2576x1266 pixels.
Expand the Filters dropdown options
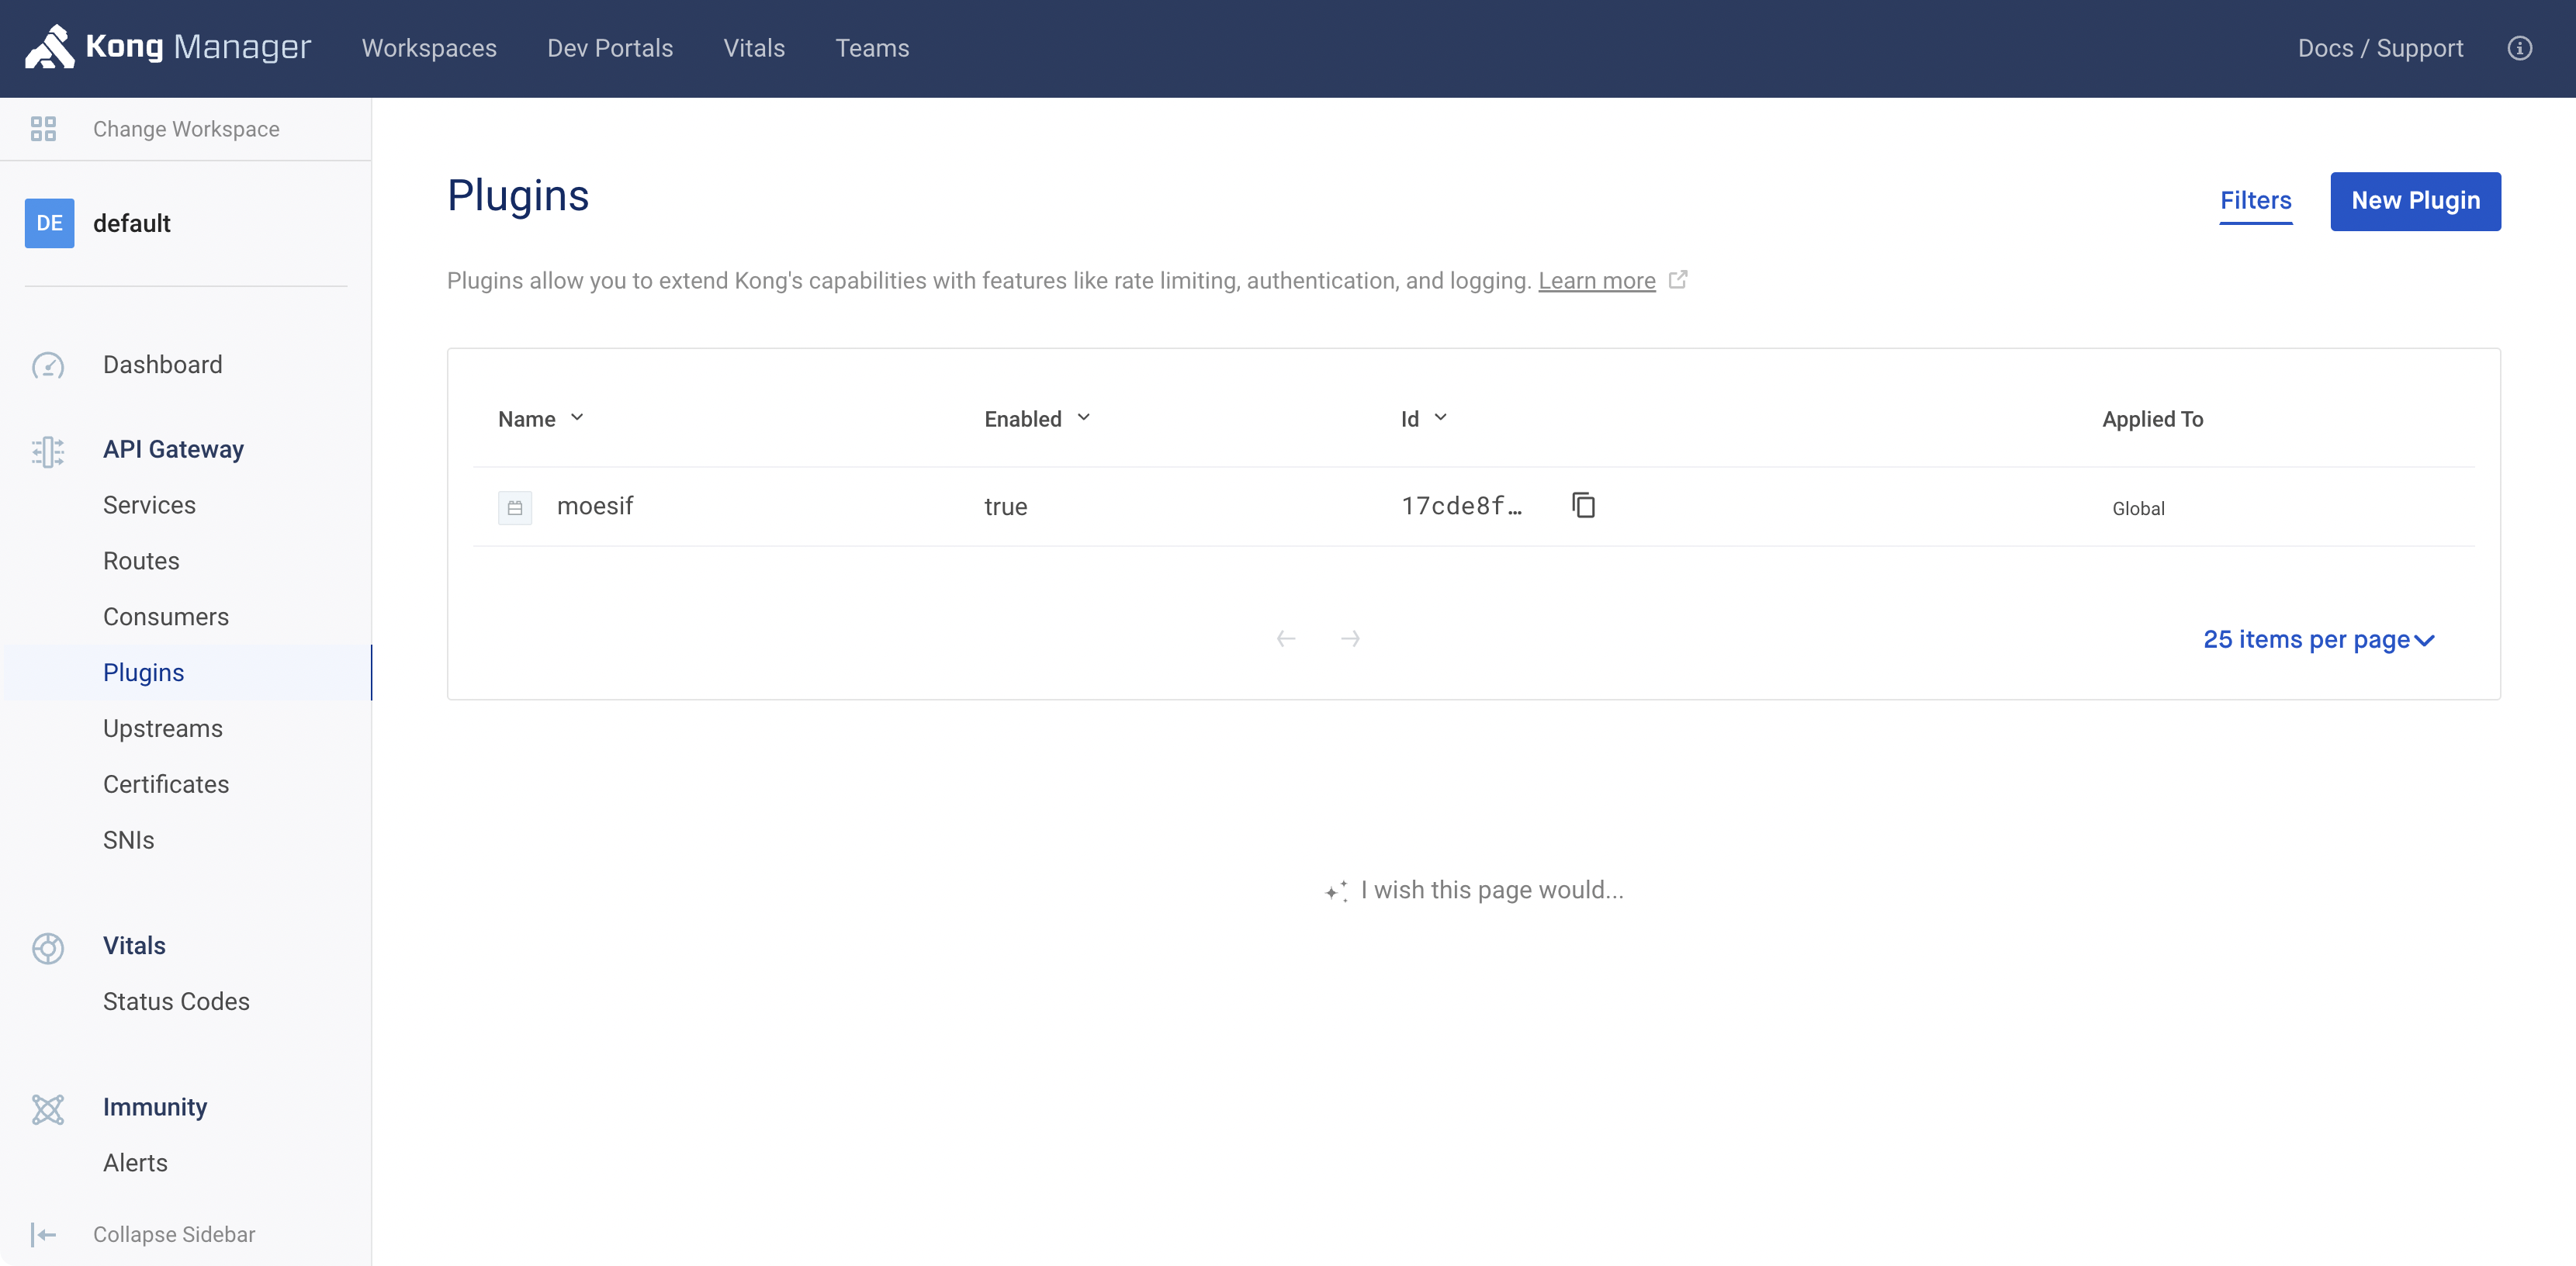pos(2256,199)
